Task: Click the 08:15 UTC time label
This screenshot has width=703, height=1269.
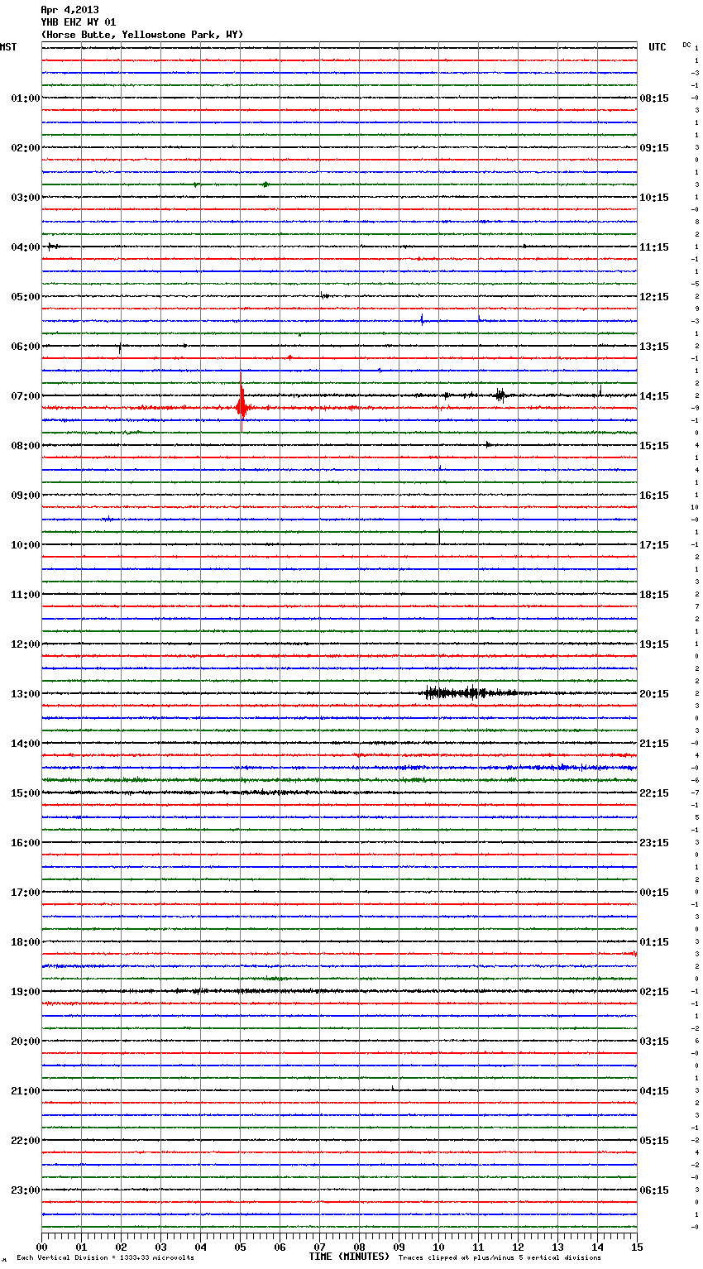Action: 654,98
